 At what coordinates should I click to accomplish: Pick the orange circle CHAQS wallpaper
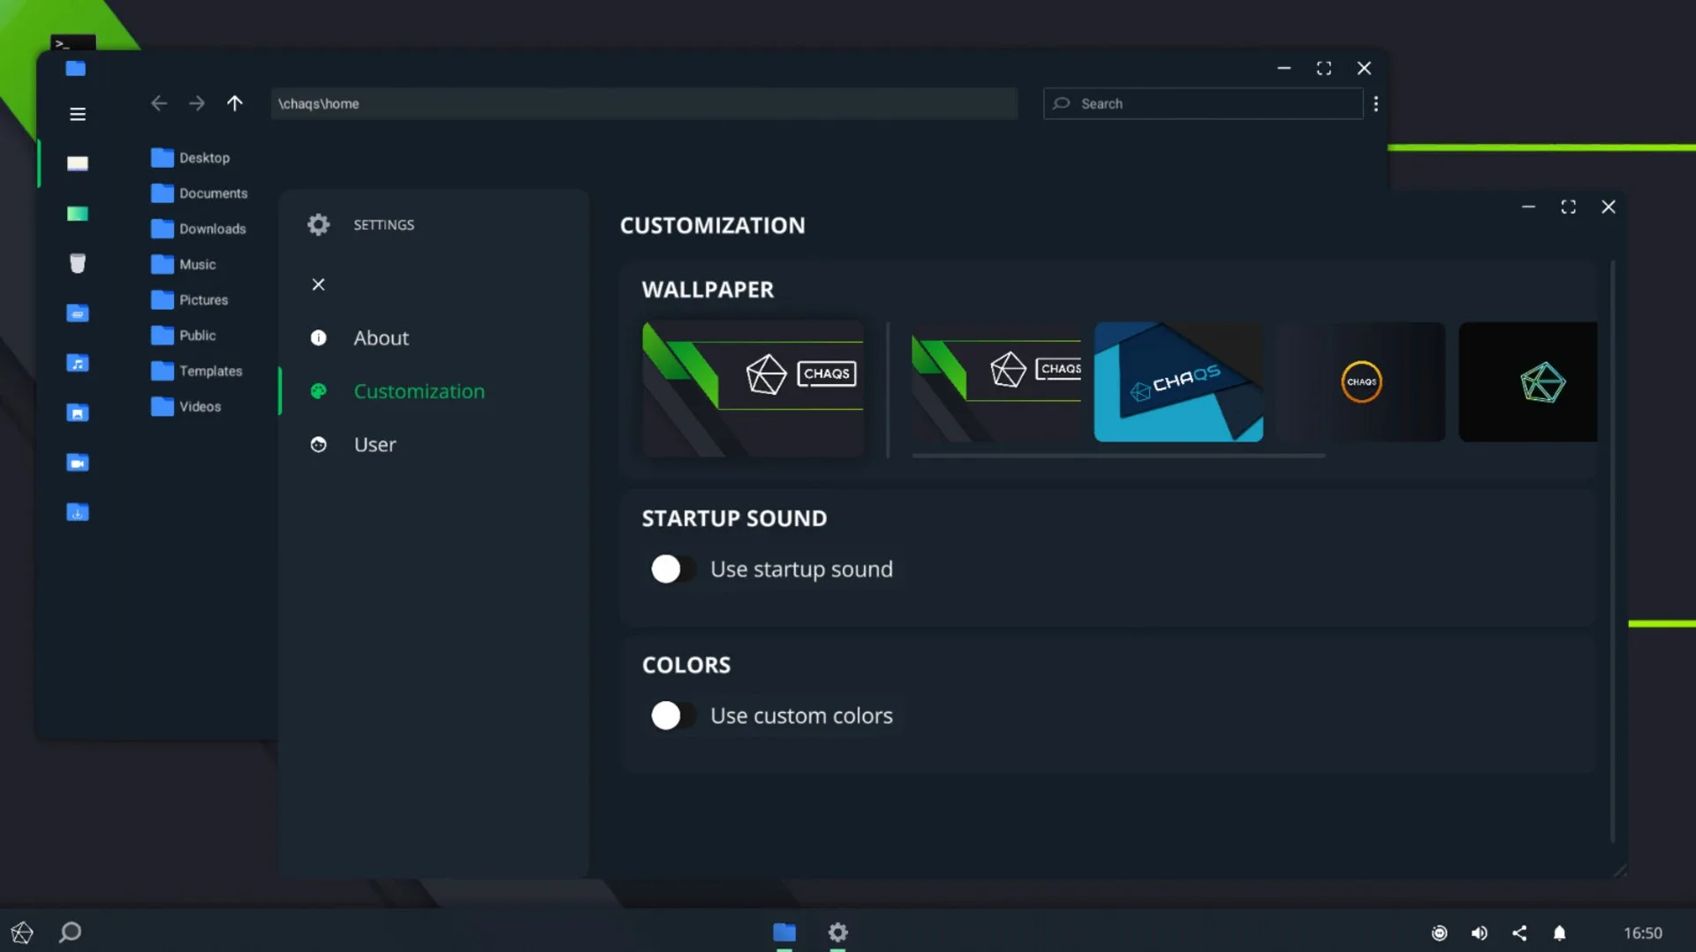pyautogui.click(x=1361, y=382)
